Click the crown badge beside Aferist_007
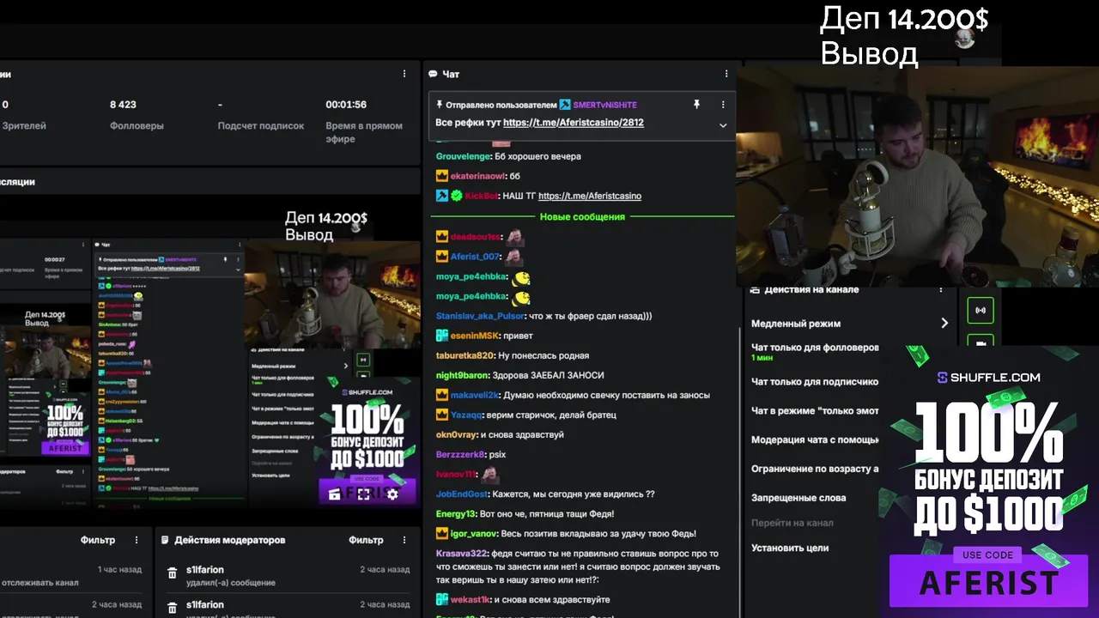The height and width of the screenshot is (618, 1099). tap(442, 257)
